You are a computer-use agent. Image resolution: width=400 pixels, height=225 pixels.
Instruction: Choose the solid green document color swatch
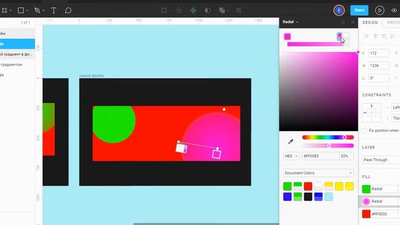coord(287,186)
